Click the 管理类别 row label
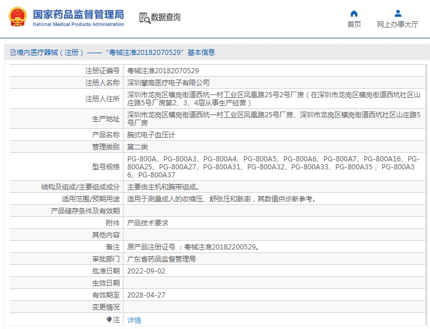The image size is (430, 329). point(106,147)
